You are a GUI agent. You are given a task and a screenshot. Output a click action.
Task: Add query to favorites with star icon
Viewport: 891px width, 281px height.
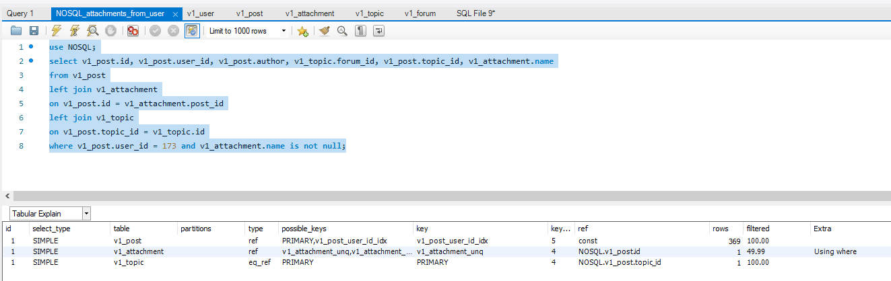tap(303, 31)
